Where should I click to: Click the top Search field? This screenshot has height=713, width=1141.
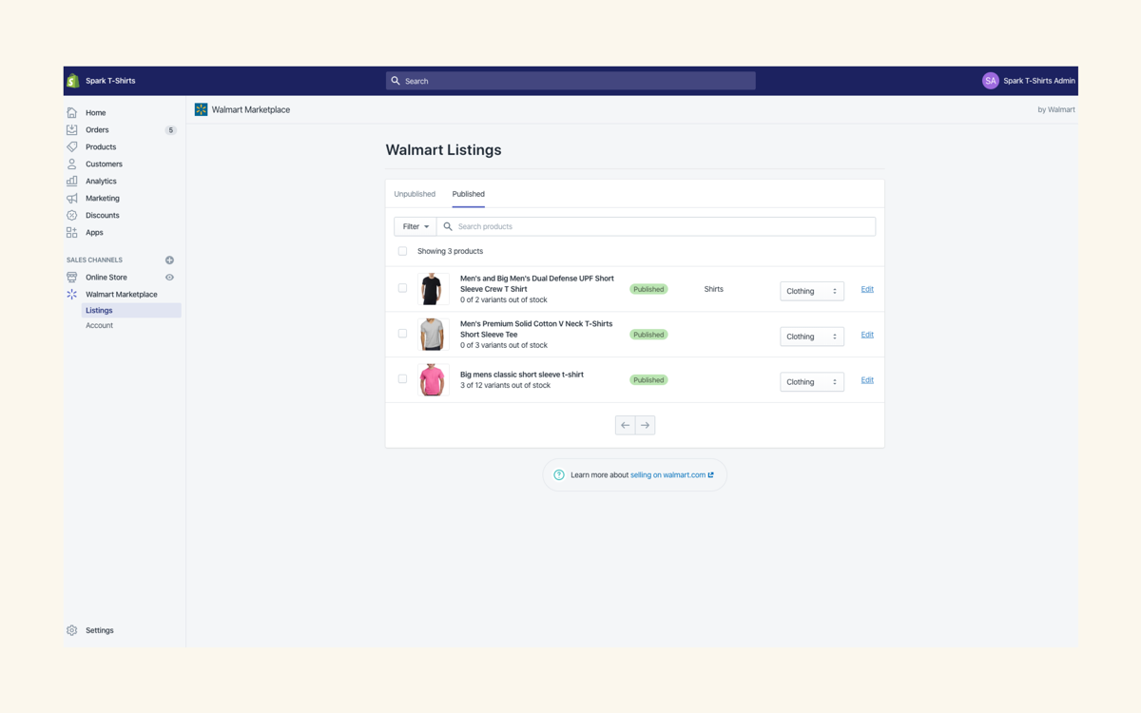pos(570,81)
